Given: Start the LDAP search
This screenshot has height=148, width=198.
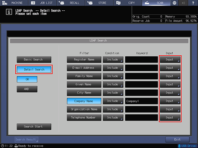Looking at the screenshot, I should tap(34, 127).
